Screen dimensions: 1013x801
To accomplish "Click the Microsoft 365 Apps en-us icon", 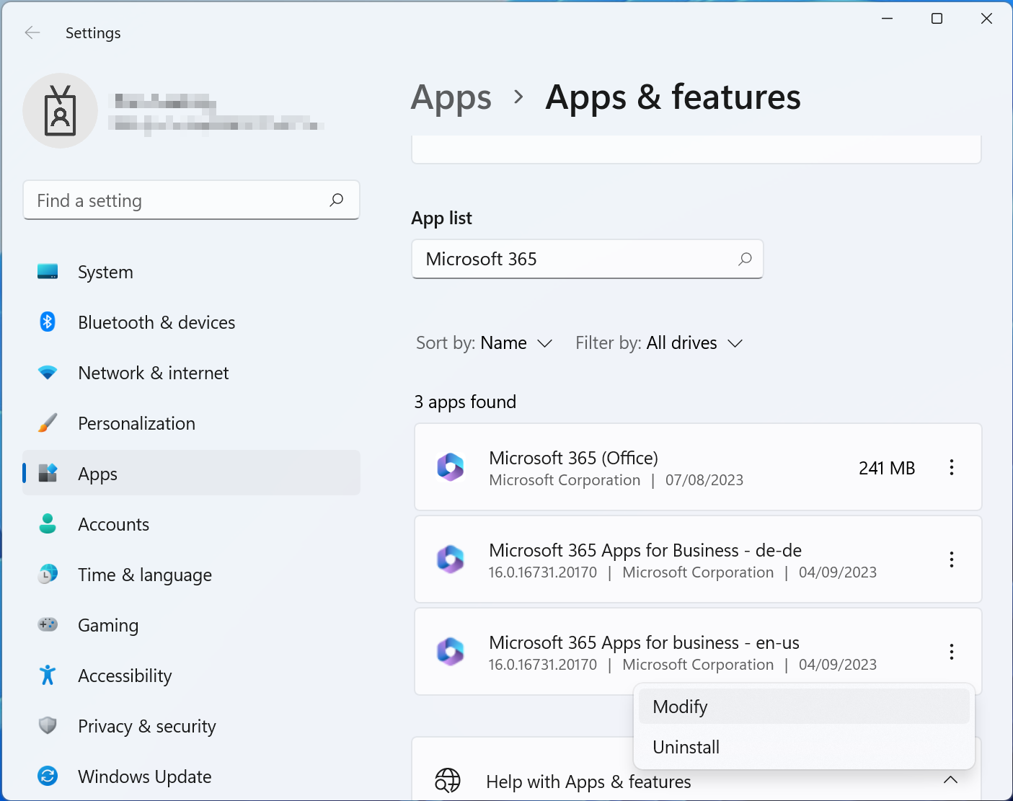I will click(451, 652).
